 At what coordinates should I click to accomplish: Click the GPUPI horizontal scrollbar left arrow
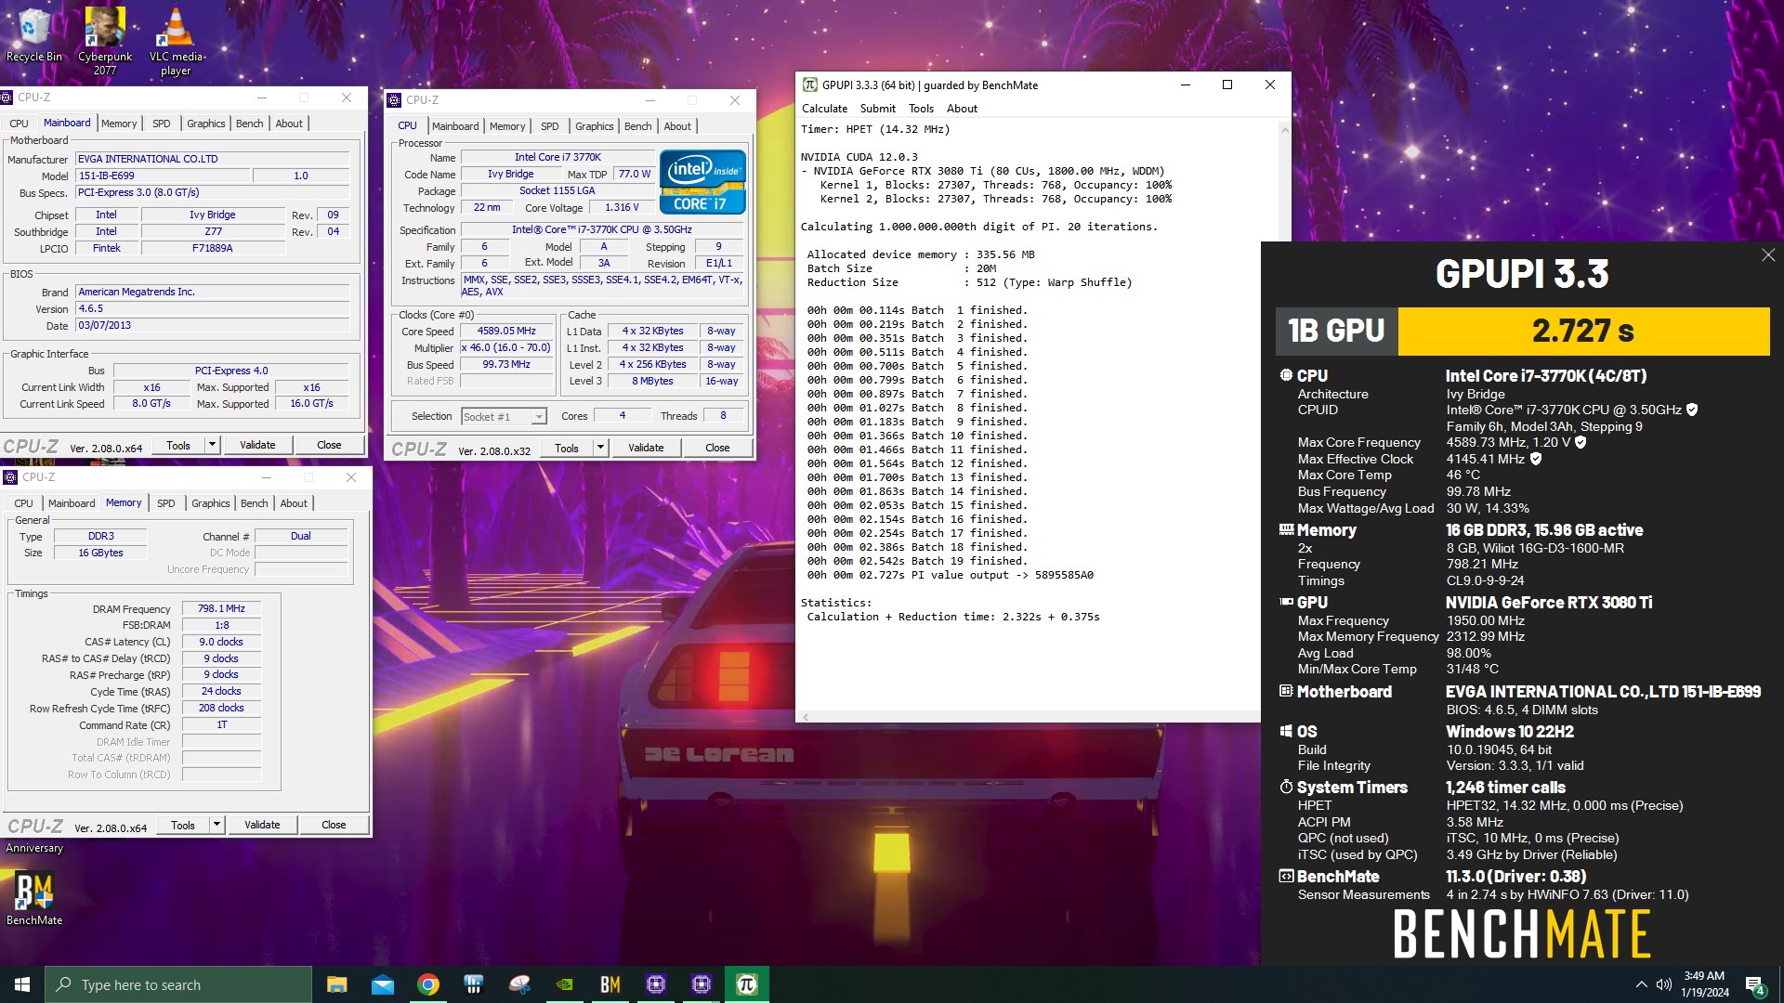[806, 717]
